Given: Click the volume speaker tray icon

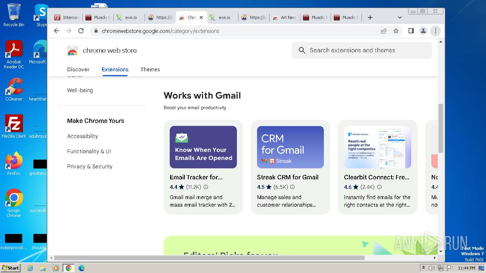Looking at the screenshot, I should tap(432, 268).
